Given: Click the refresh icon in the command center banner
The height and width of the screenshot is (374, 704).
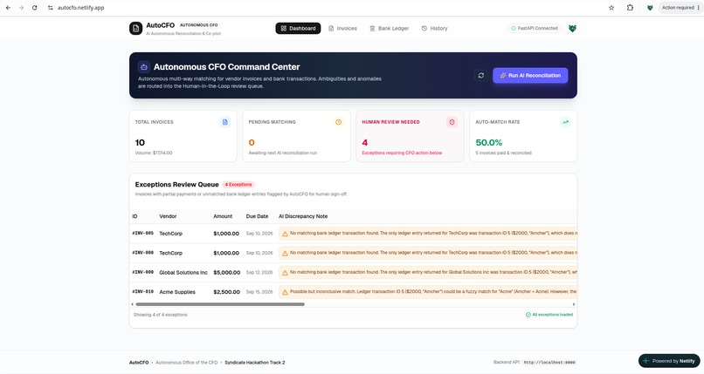Looking at the screenshot, I should (481, 75).
